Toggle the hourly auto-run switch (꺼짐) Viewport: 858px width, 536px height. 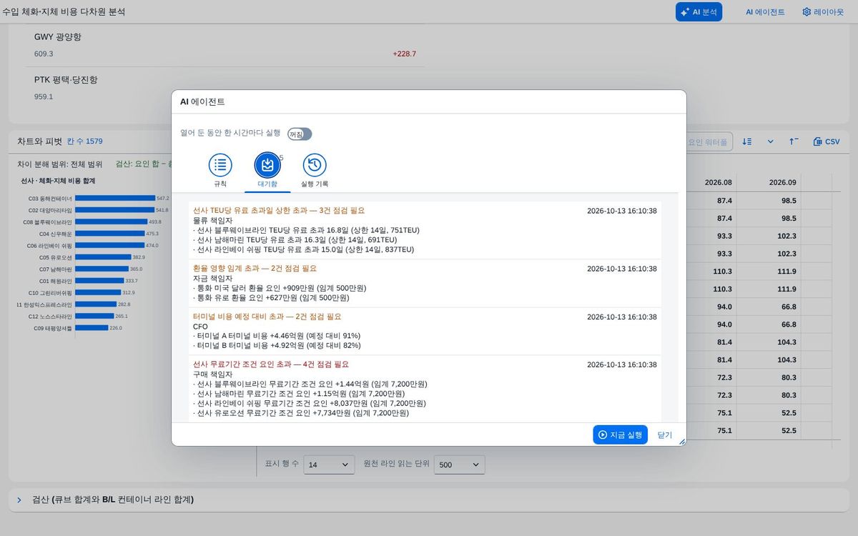pos(300,134)
